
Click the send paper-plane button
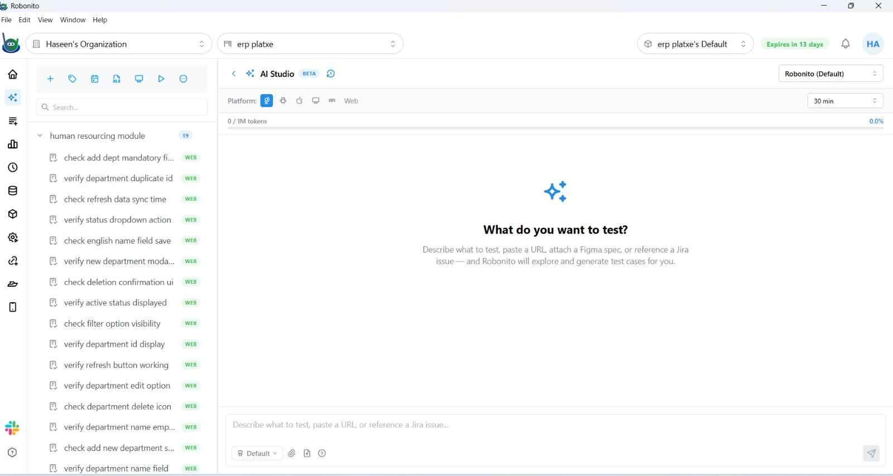(x=871, y=453)
